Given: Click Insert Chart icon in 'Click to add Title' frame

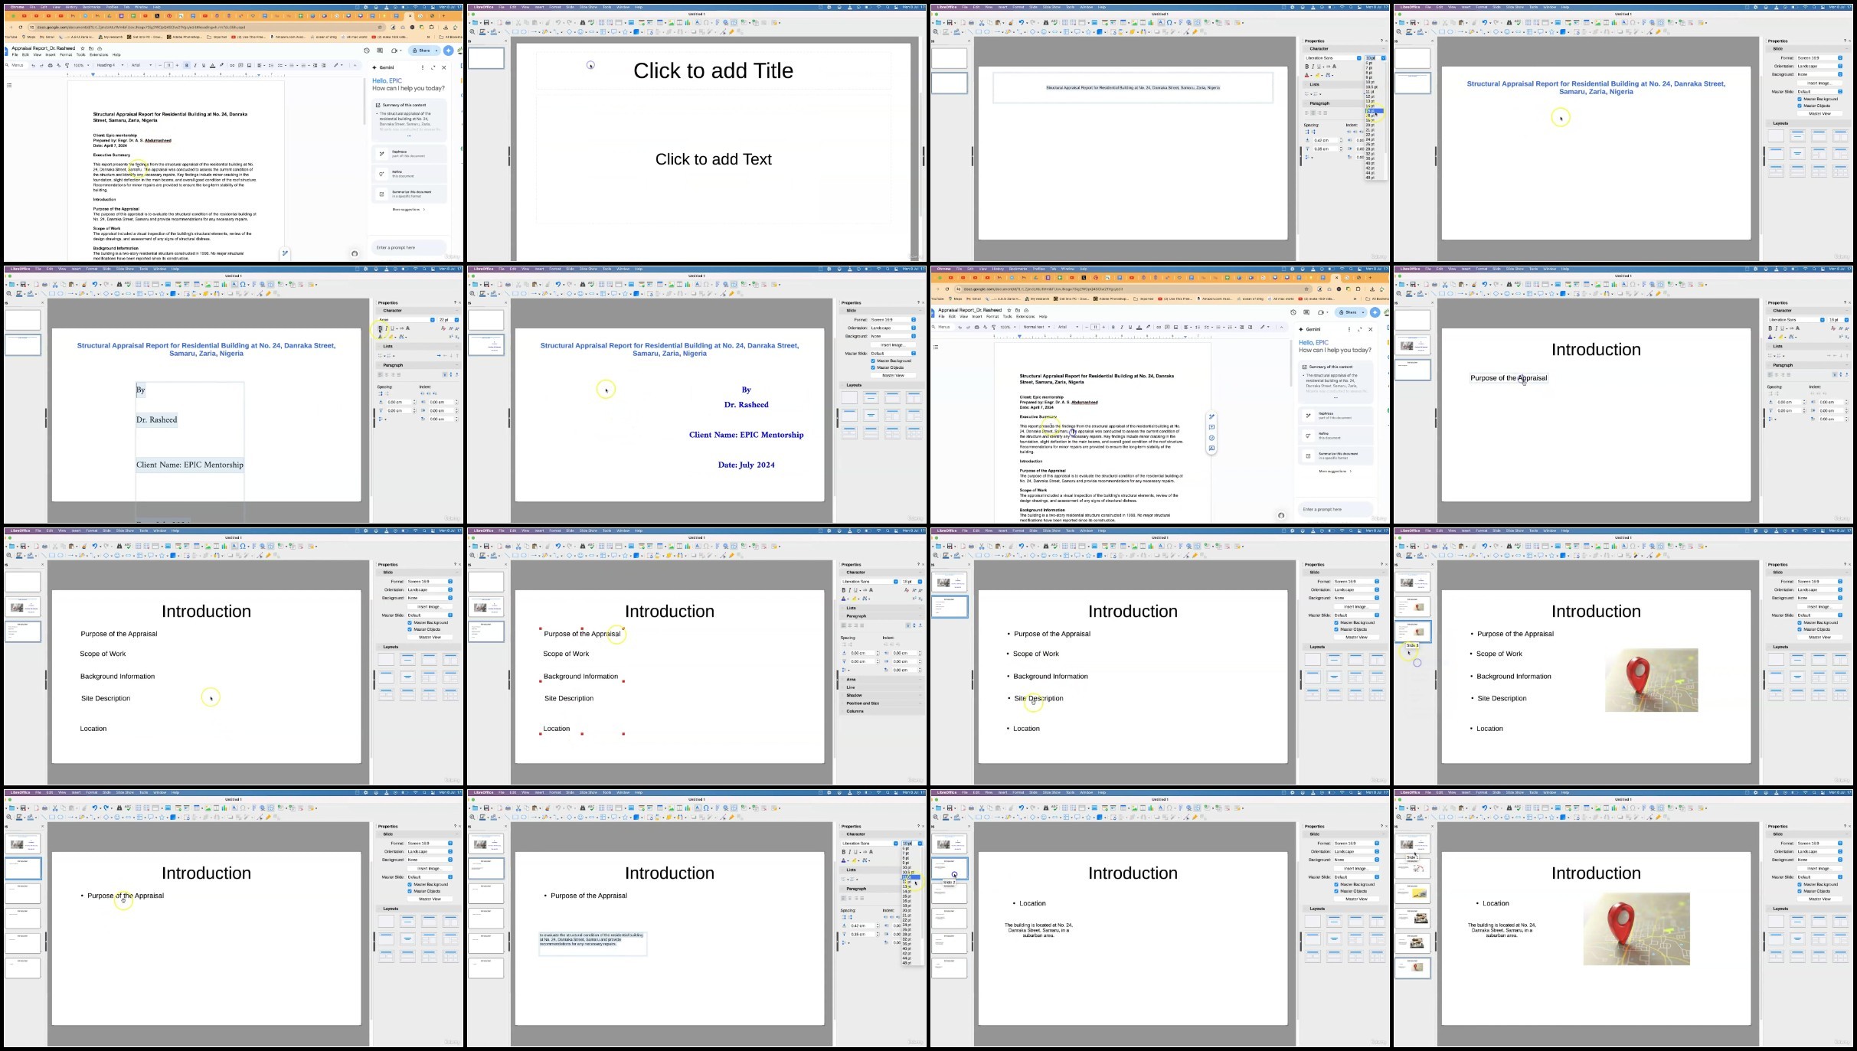Looking at the screenshot, I should pyautogui.click(x=688, y=23).
